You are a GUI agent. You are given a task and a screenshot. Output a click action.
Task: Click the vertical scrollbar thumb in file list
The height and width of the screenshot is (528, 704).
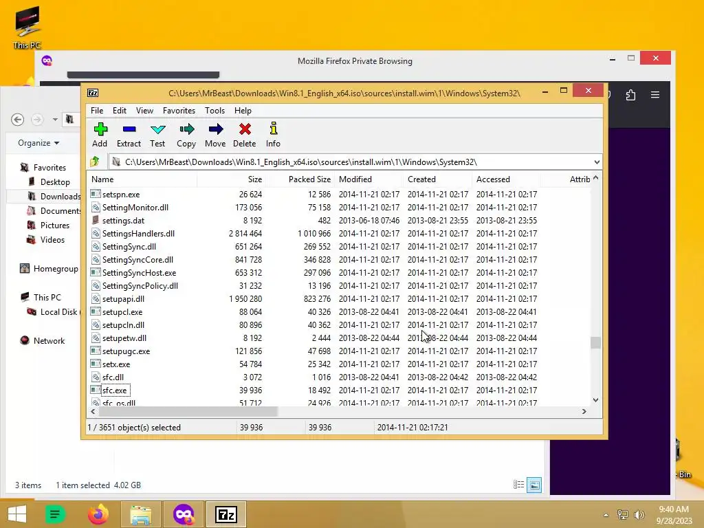click(596, 342)
